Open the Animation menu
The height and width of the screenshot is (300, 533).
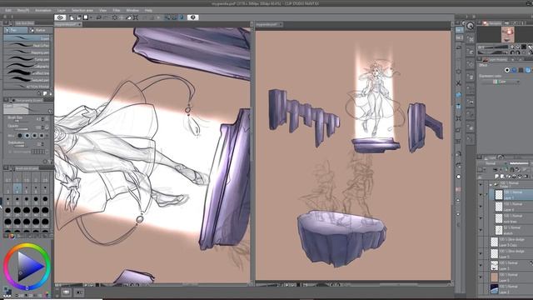pos(43,11)
